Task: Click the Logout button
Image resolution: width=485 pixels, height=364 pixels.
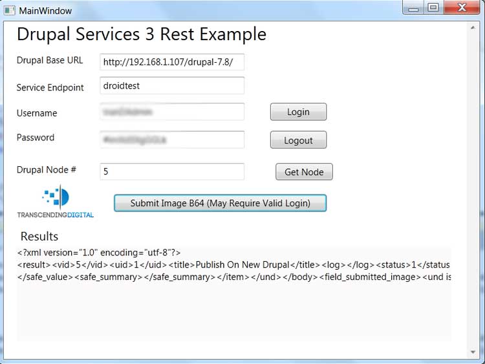Action: (298, 140)
